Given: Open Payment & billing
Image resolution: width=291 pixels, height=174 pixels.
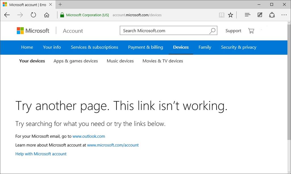Looking at the screenshot, I should click(x=145, y=47).
